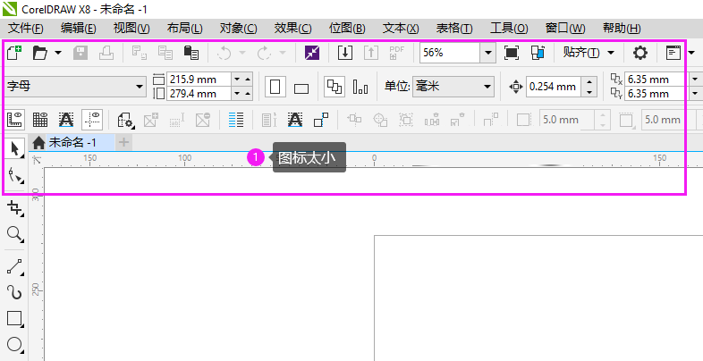The height and width of the screenshot is (361, 703).
Task: Click the Export up-arrow icon
Action: point(371,53)
